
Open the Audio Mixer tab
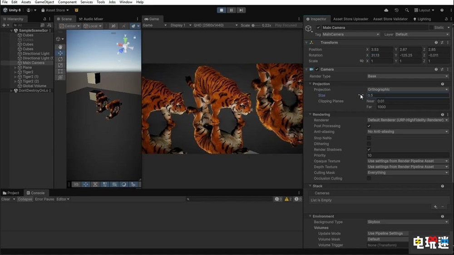click(91, 19)
